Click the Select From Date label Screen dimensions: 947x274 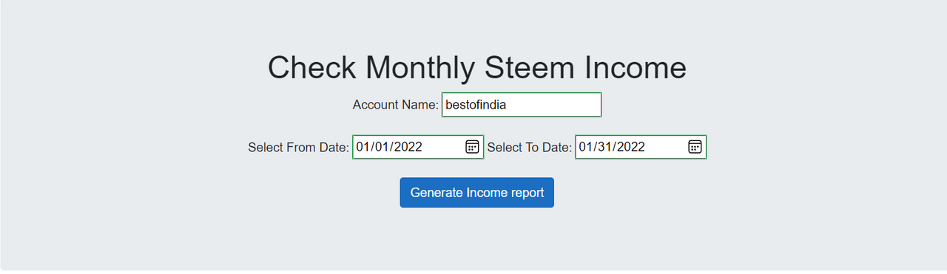[298, 147]
